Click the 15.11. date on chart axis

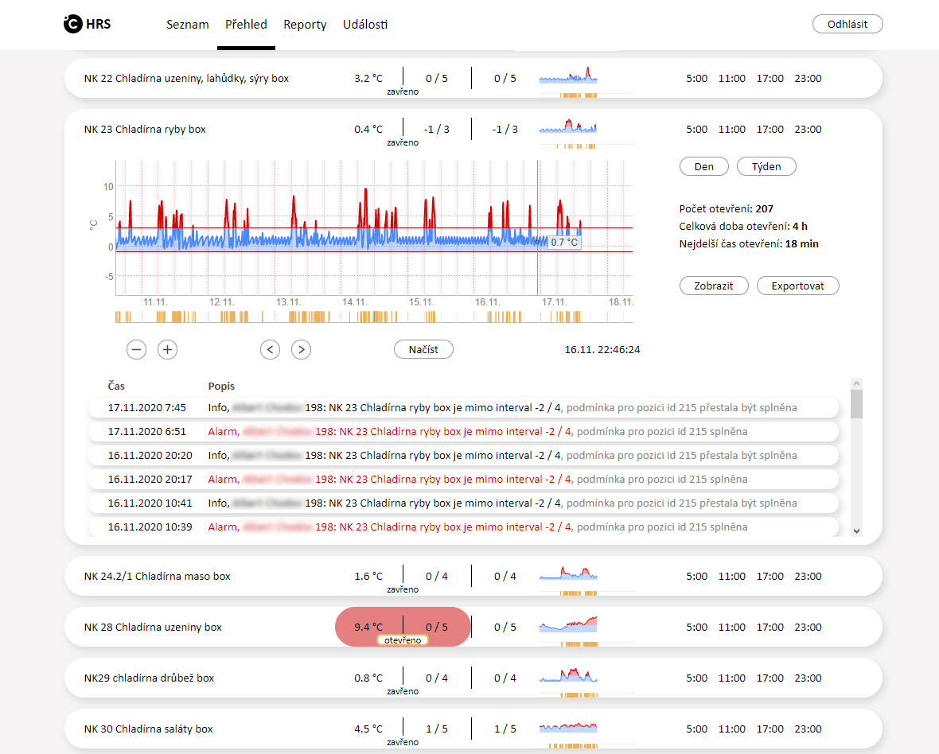(421, 302)
